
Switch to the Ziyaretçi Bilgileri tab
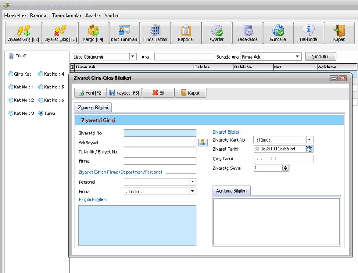(x=93, y=108)
